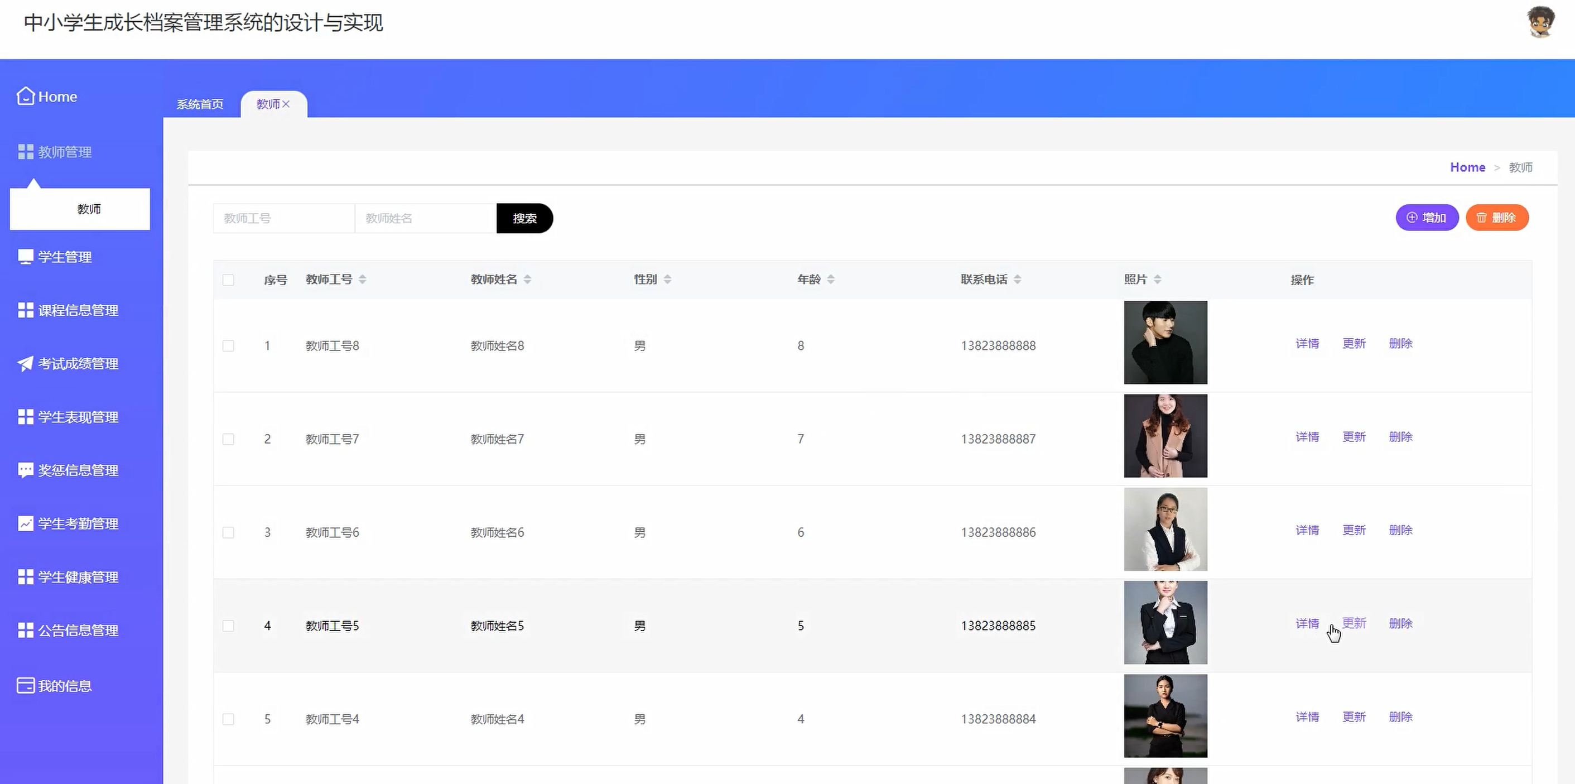The image size is (1575, 784).
Task: Open the photo of 教师姓名8
Action: [1165, 343]
